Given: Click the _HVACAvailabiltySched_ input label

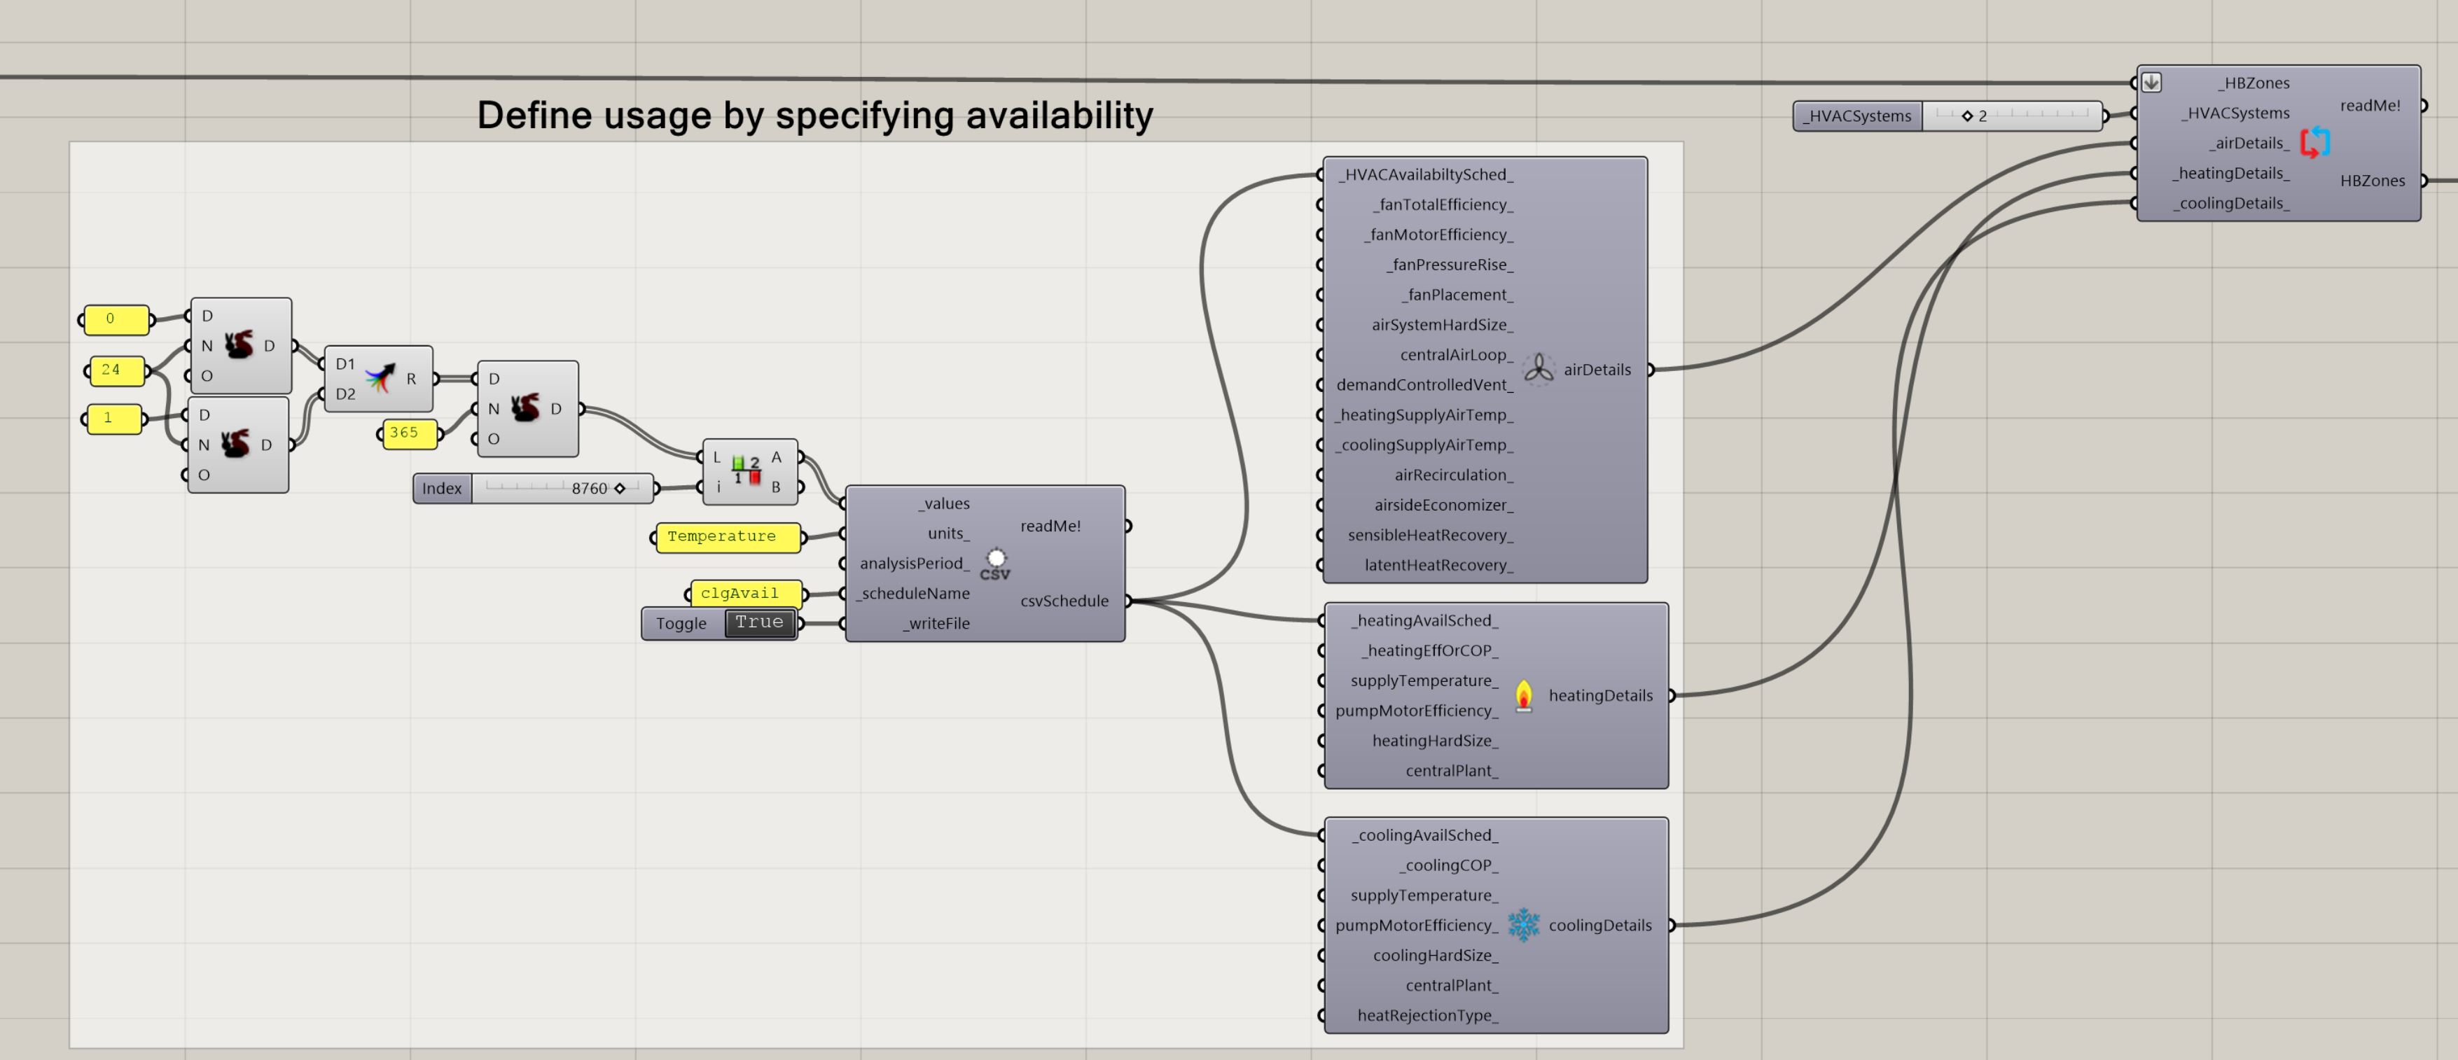Looking at the screenshot, I should [x=1426, y=174].
